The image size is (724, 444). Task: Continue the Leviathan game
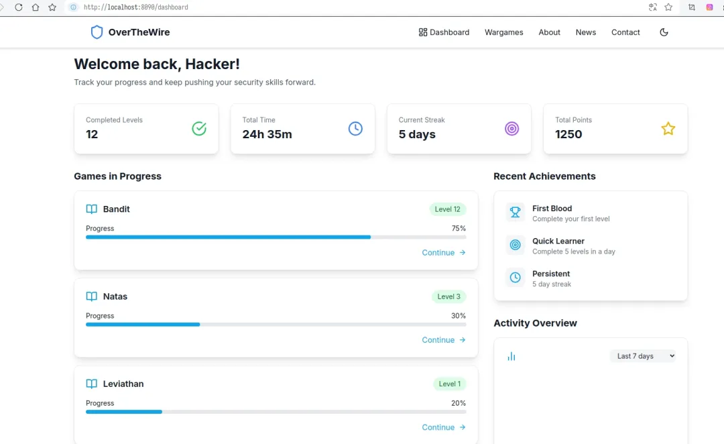coord(443,427)
